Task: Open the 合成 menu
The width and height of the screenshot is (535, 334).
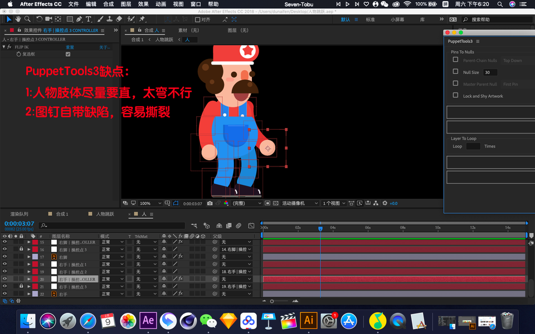Action: pos(108,4)
